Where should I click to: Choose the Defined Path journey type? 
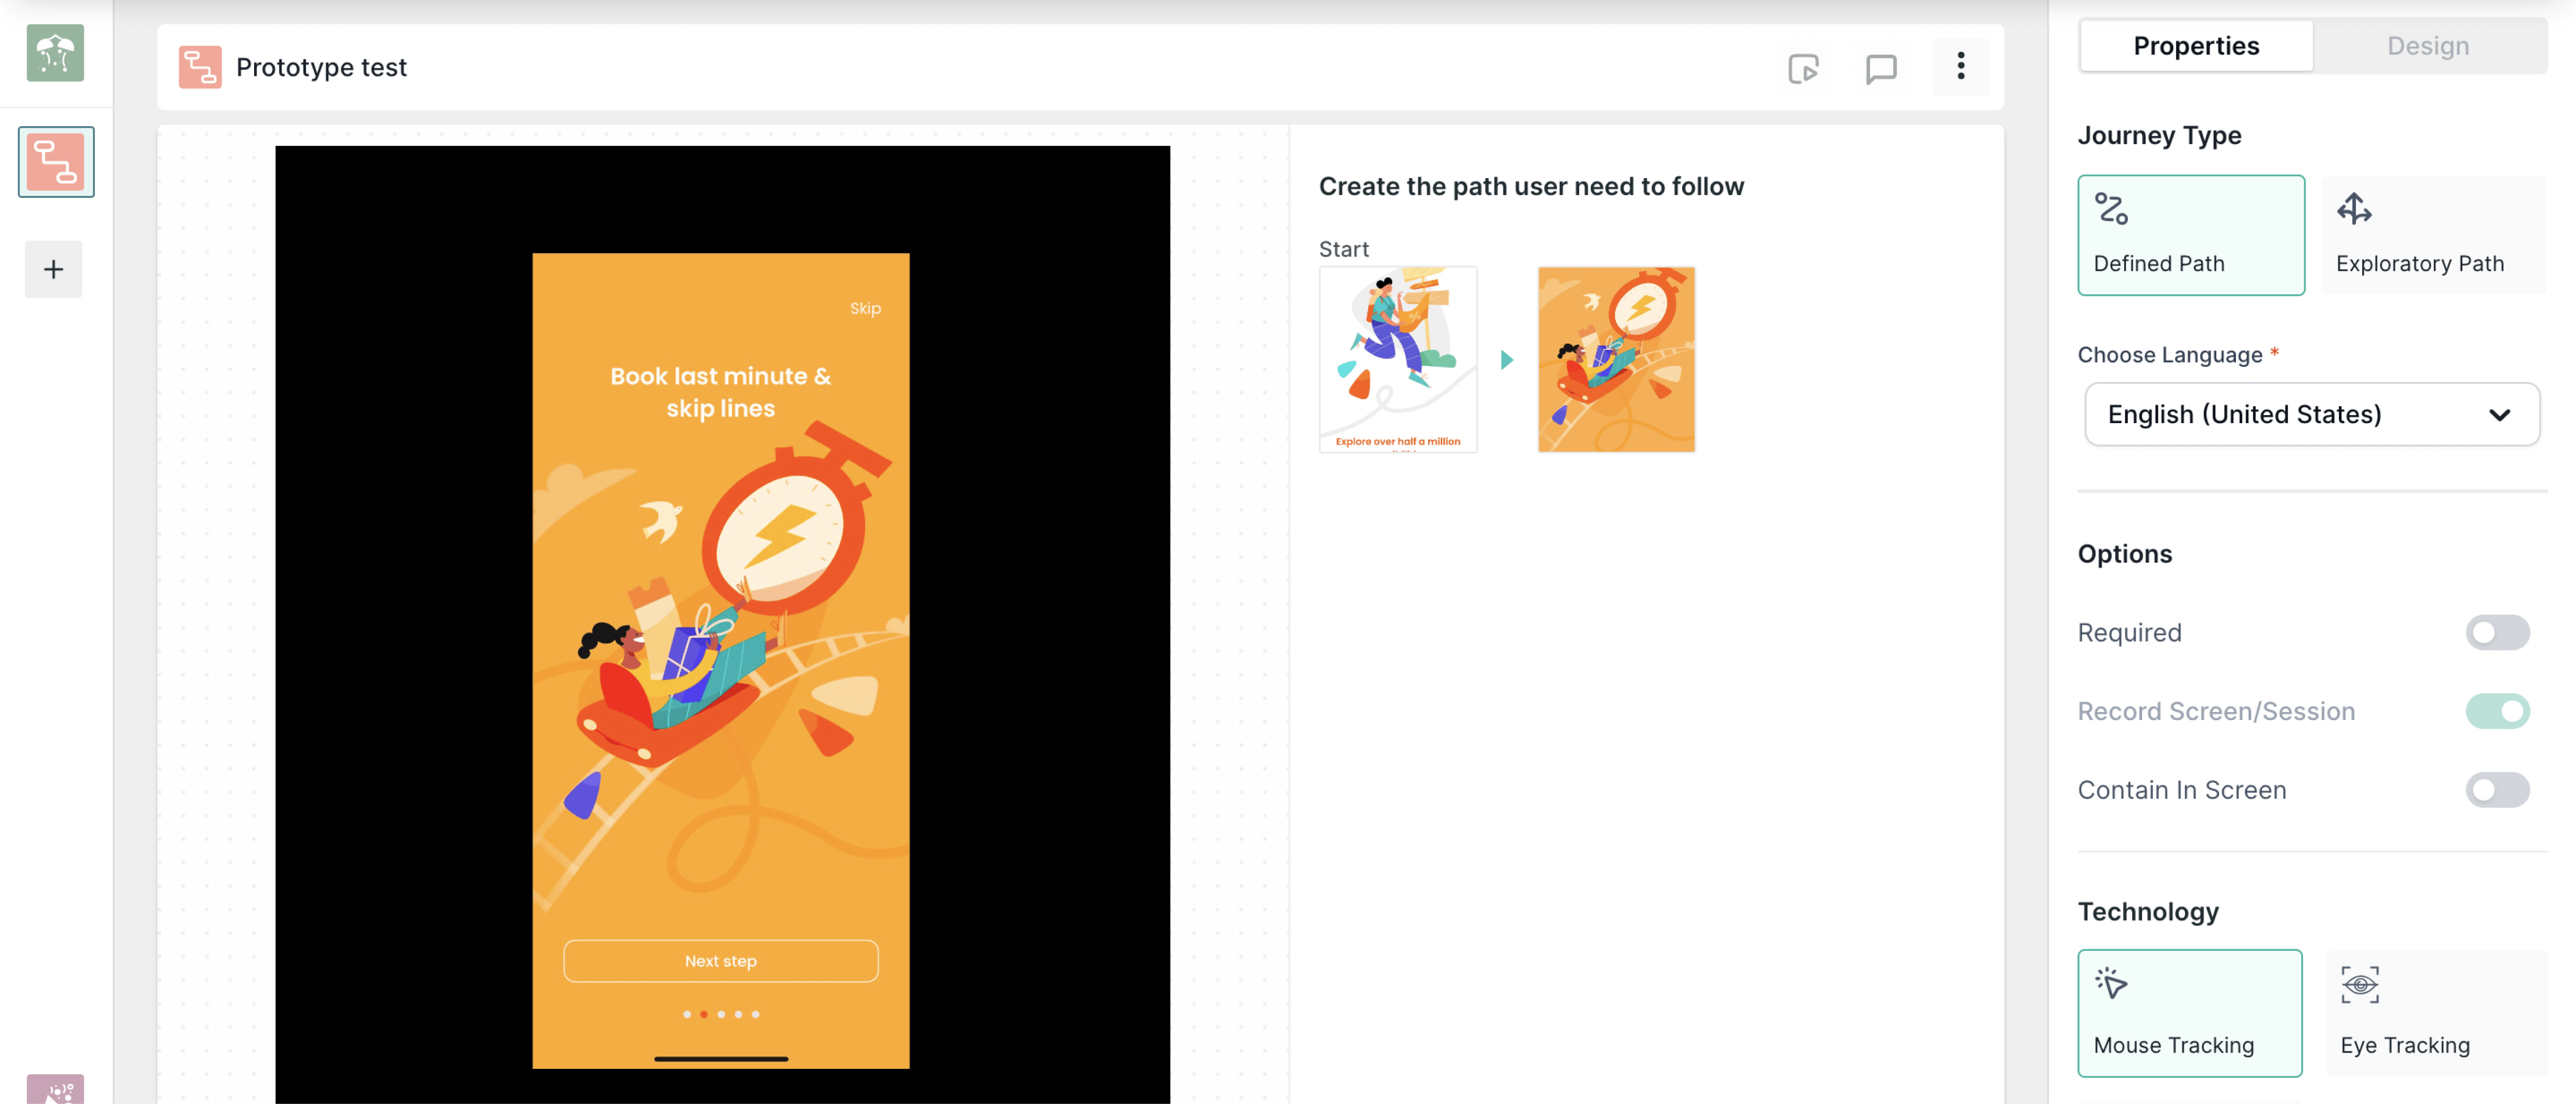[x=2191, y=235]
